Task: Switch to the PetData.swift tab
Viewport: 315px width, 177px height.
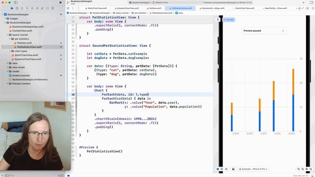Action: pos(154,8)
